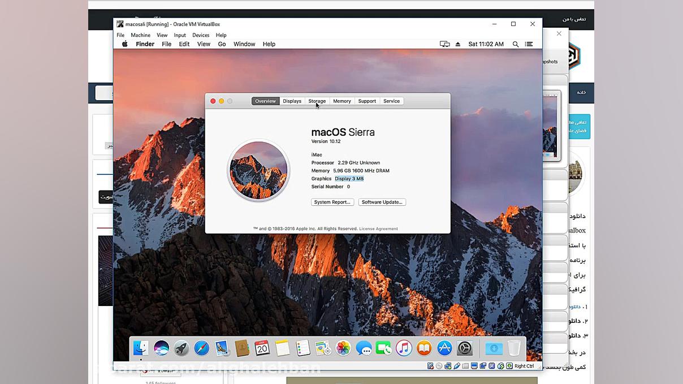Click VirtualBox network status indicator
Viewport: 683px width, 384px height.
[x=448, y=366]
